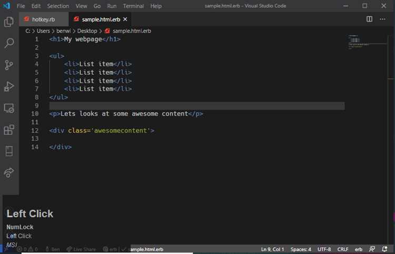Click the C: breadcrumb segment

click(x=28, y=31)
